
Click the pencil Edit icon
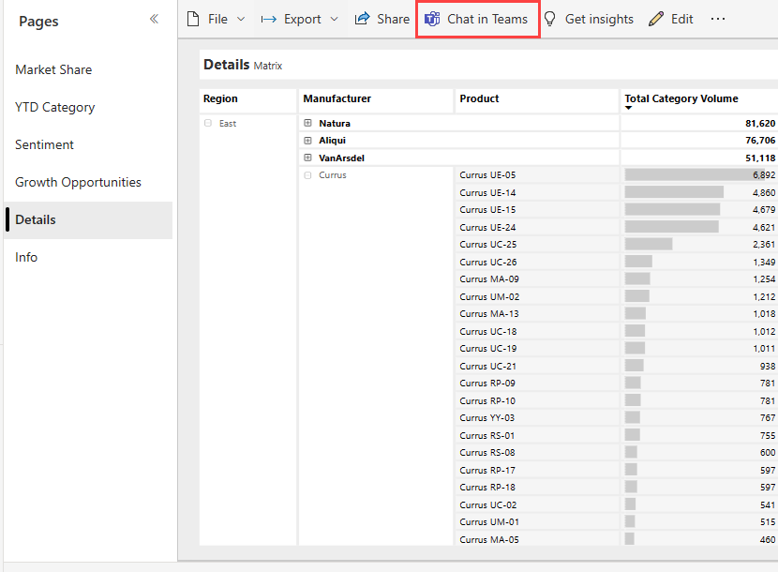[x=656, y=19]
